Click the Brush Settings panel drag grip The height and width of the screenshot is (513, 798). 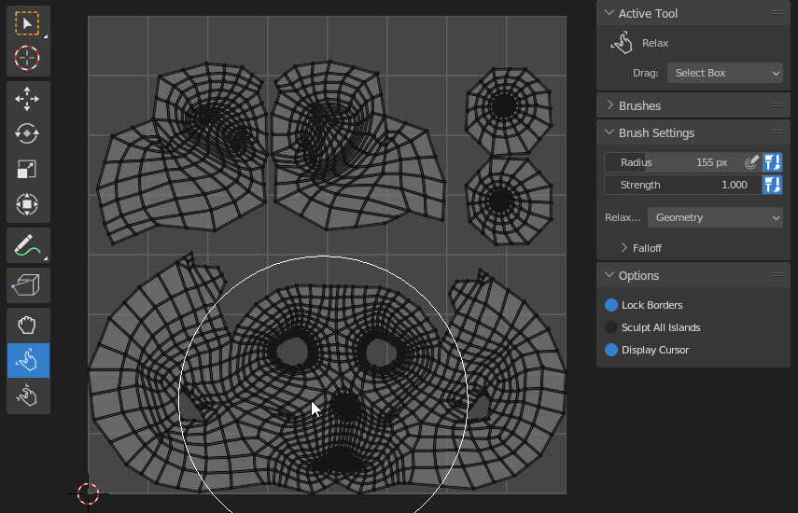coord(777,132)
